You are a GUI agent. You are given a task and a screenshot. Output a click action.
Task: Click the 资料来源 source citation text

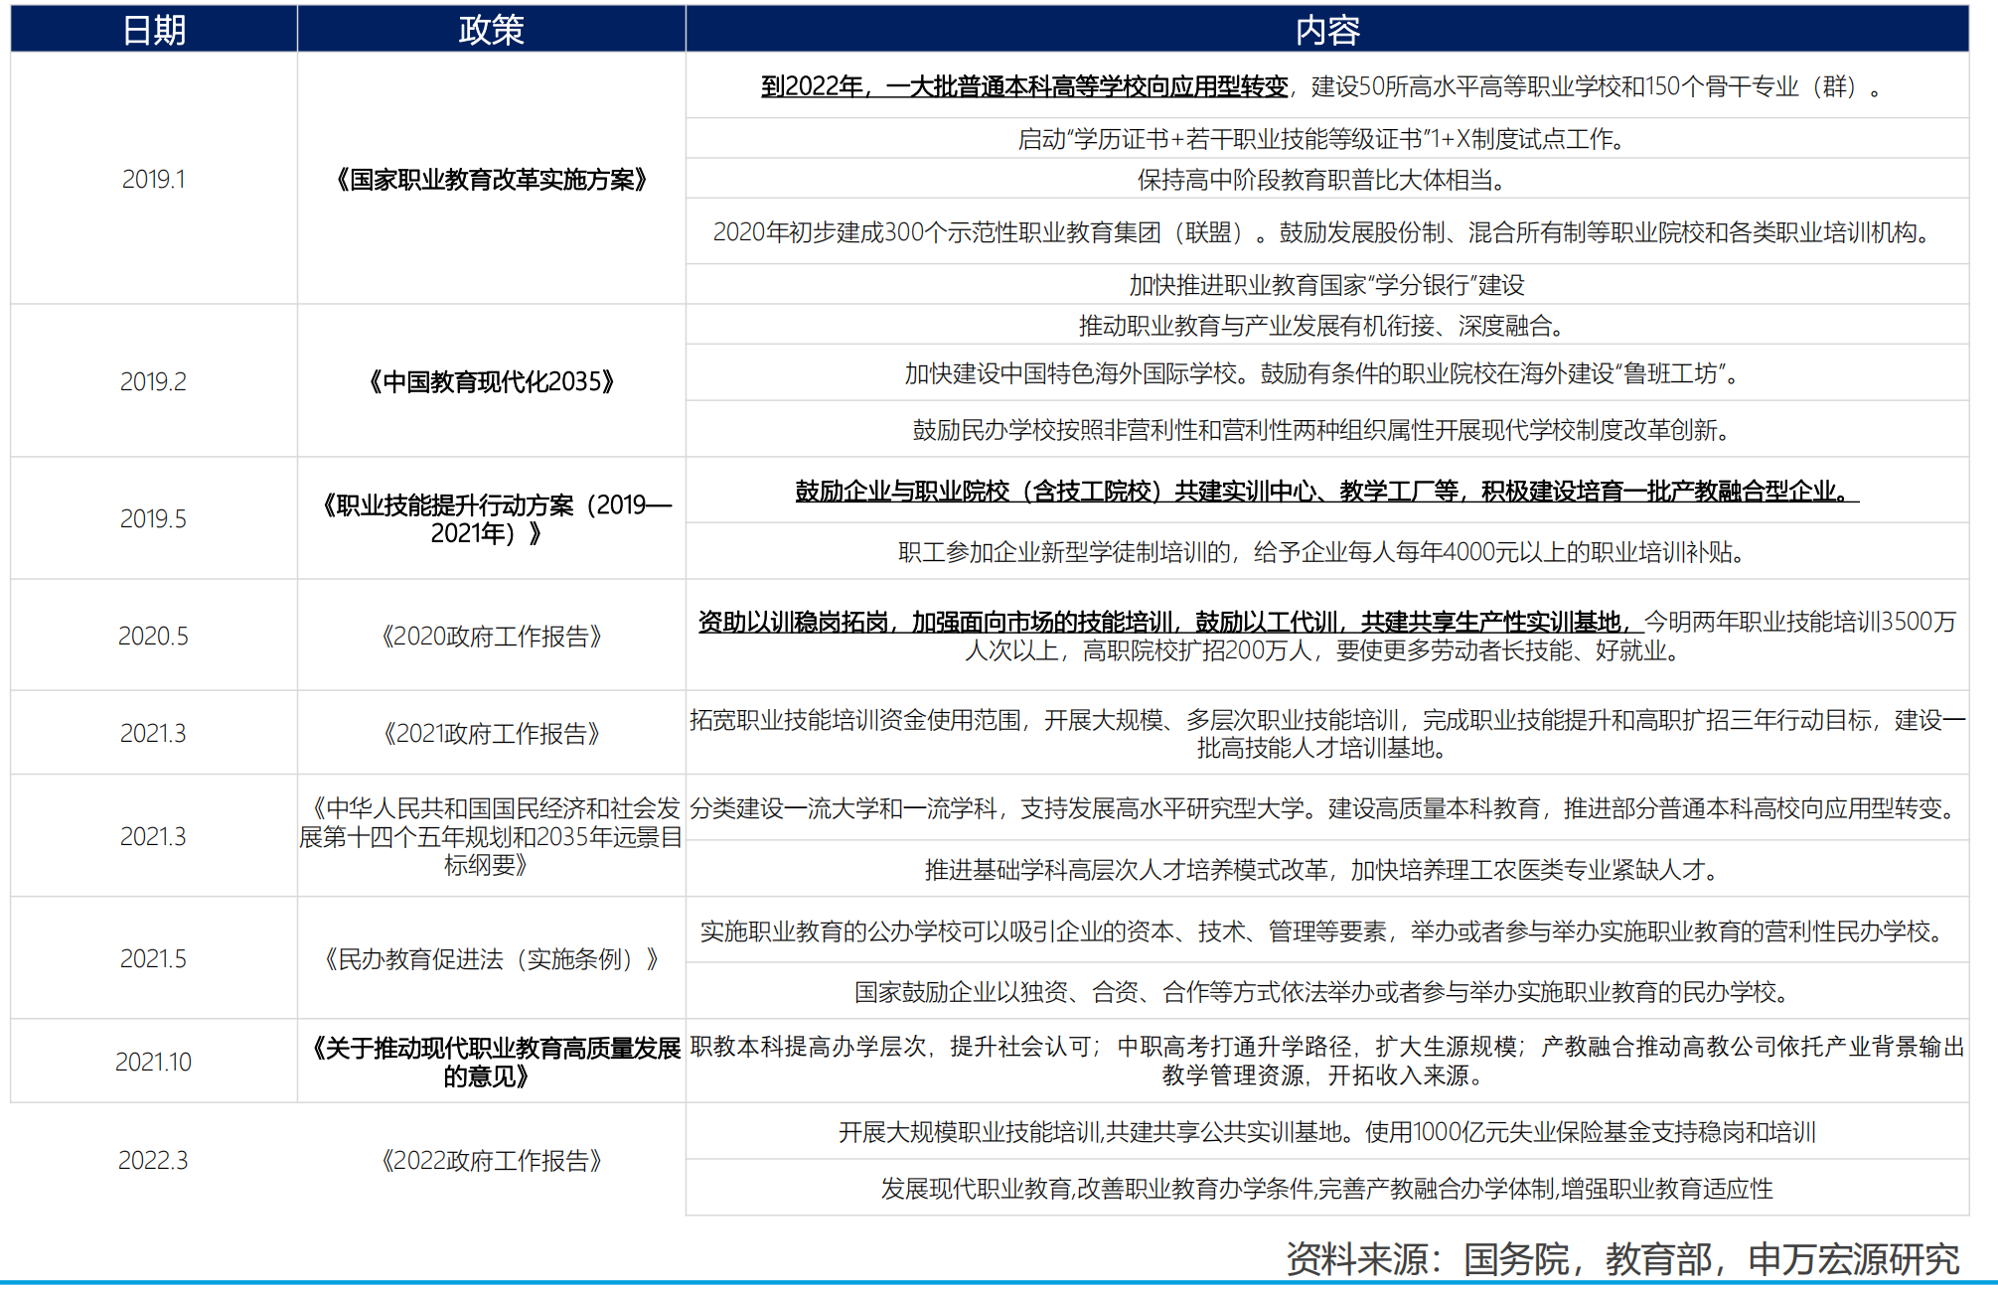(1621, 1259)
